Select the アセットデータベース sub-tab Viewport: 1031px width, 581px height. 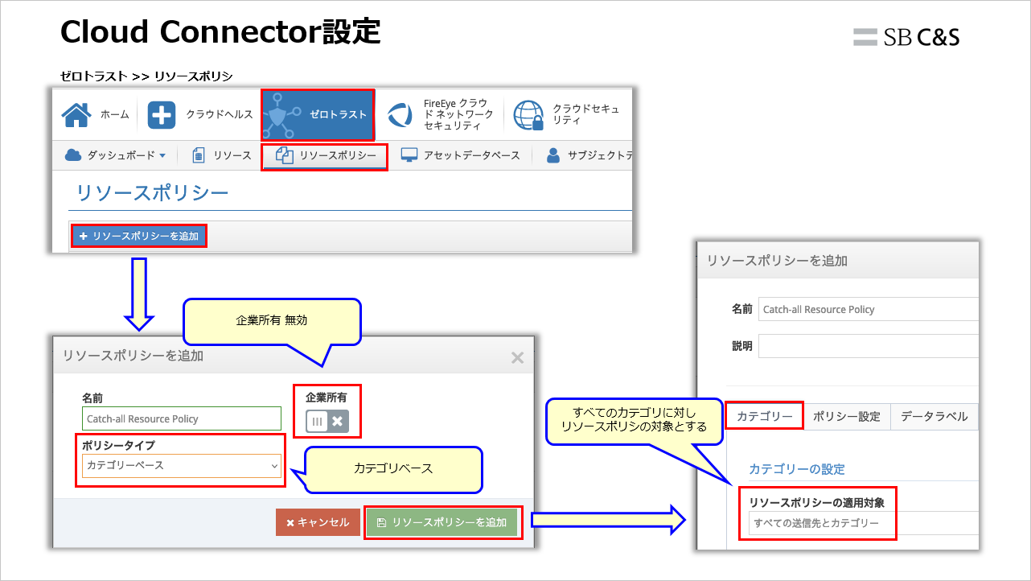coord(461,155)
